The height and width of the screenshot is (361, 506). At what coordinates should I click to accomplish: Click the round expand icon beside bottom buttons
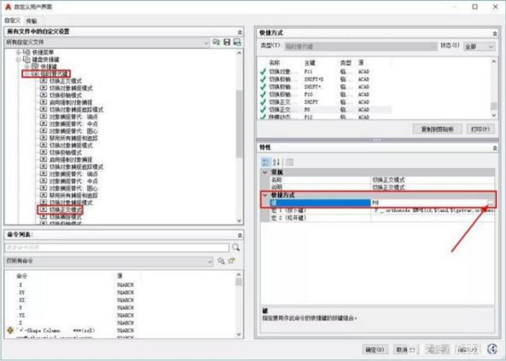click(x=492, y=349)
